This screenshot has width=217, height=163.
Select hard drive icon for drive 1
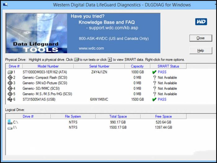10,72
